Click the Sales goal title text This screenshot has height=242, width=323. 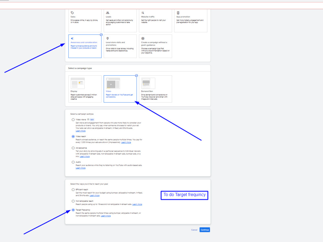click(73, 17)
